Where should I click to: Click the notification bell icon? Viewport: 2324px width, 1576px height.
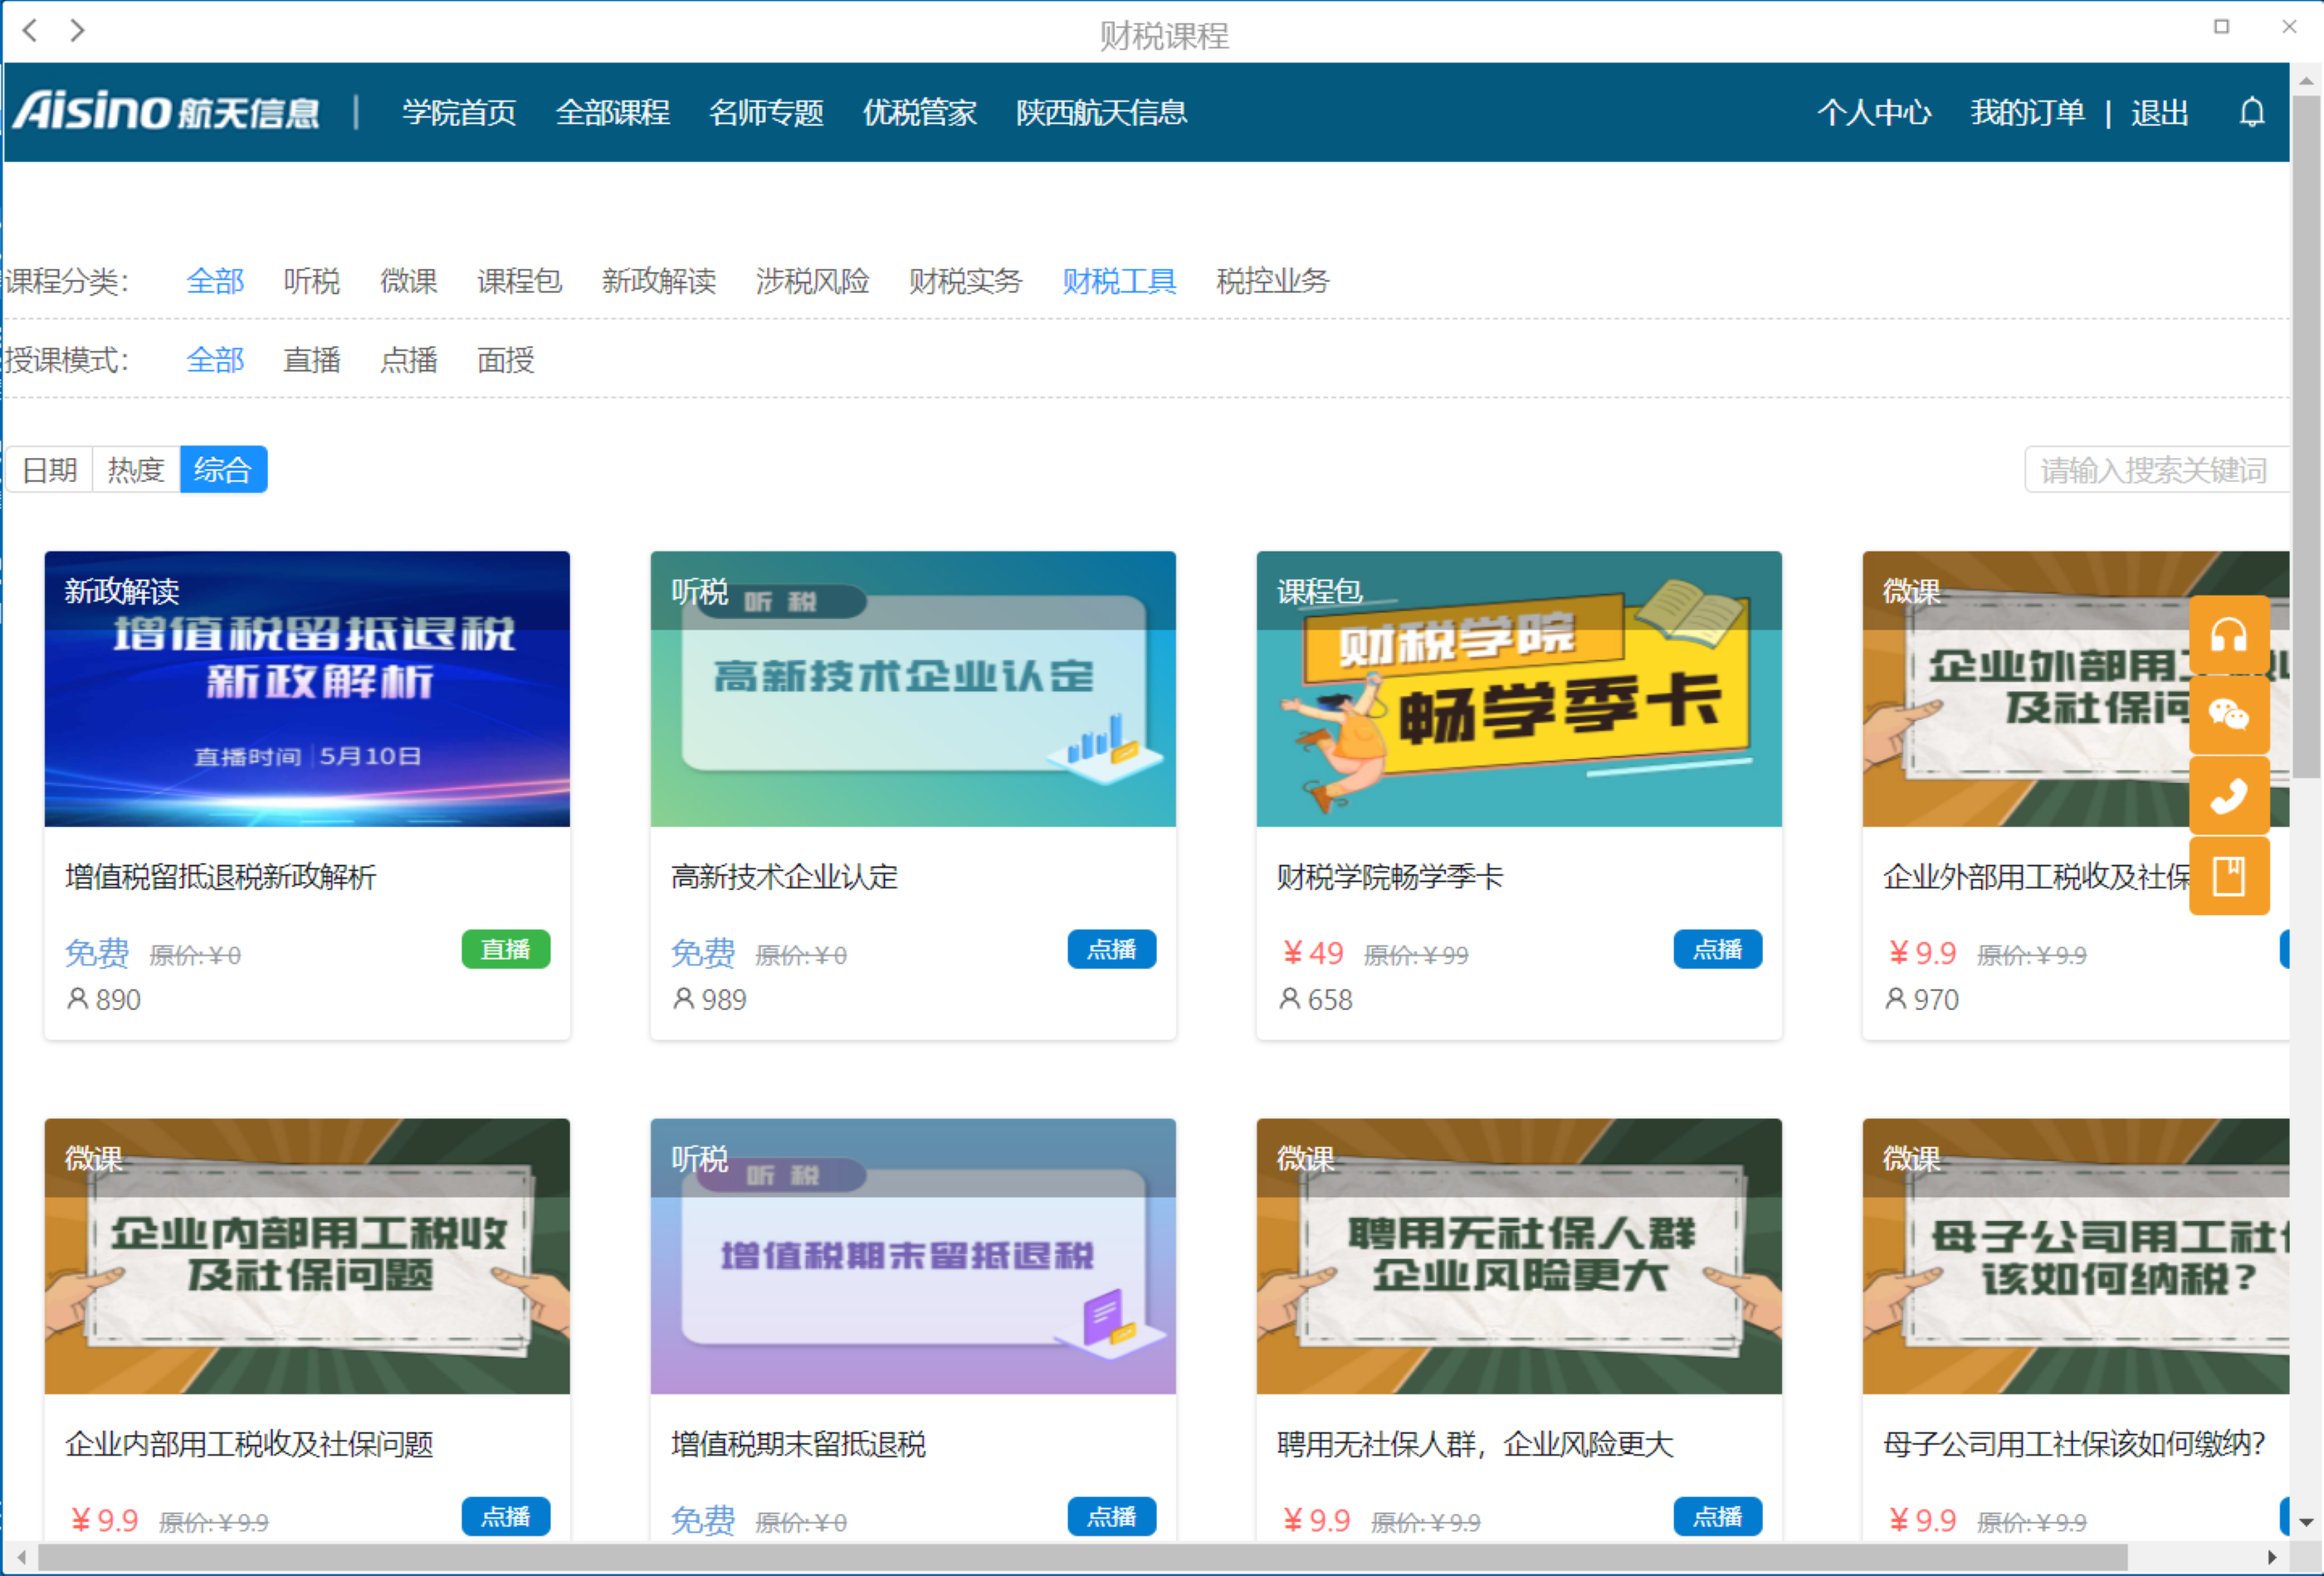(2251, 112)
